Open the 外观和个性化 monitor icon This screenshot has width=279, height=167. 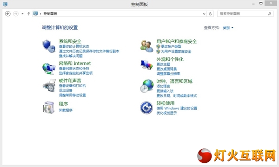pos(146,65)
